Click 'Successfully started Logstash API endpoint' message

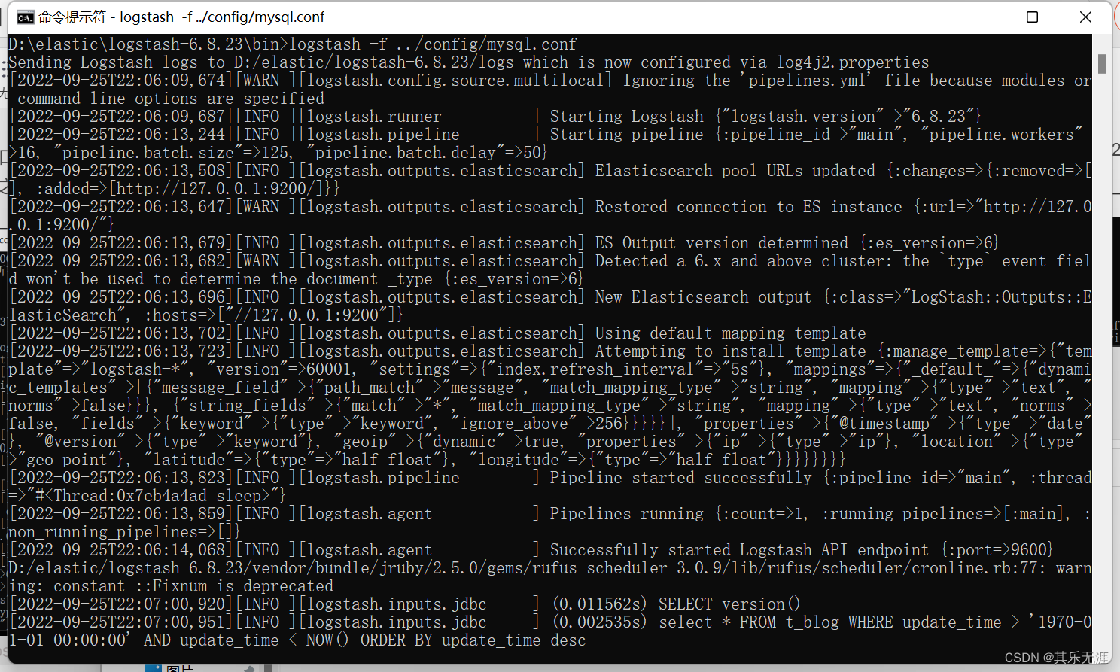click(x=739, y=550)
